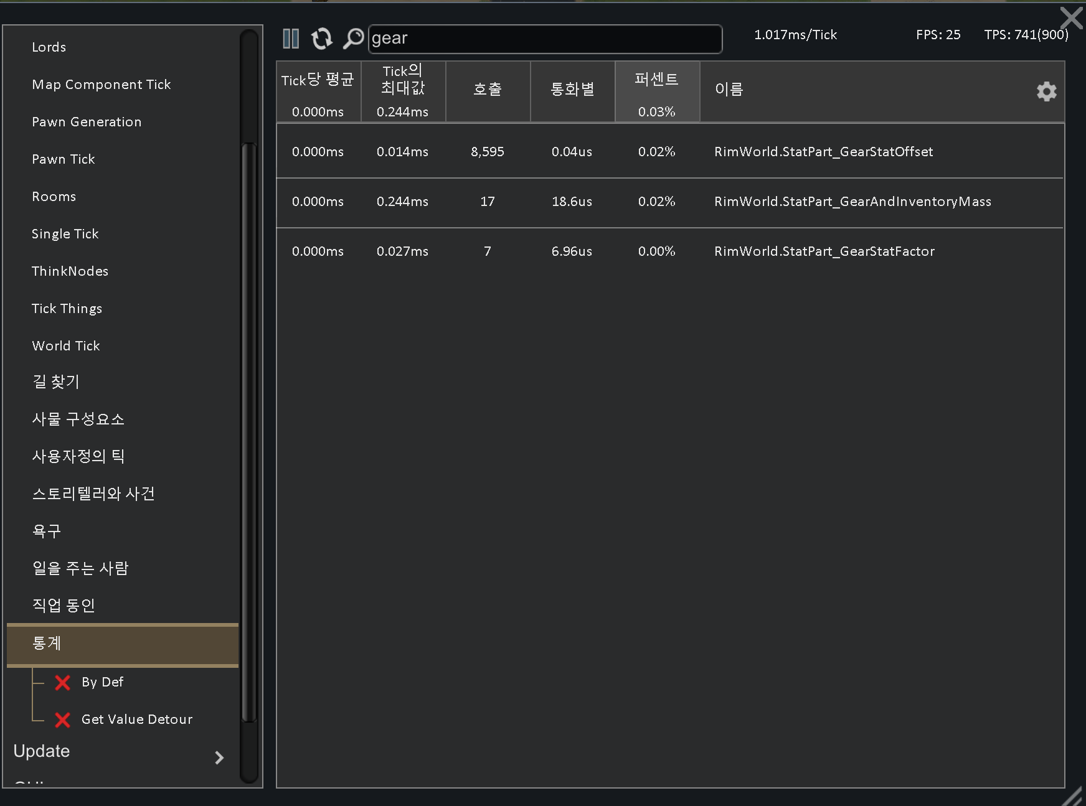Select Single Tick entry
Screen dimensions: 1086x806
[x=65, y=234]
